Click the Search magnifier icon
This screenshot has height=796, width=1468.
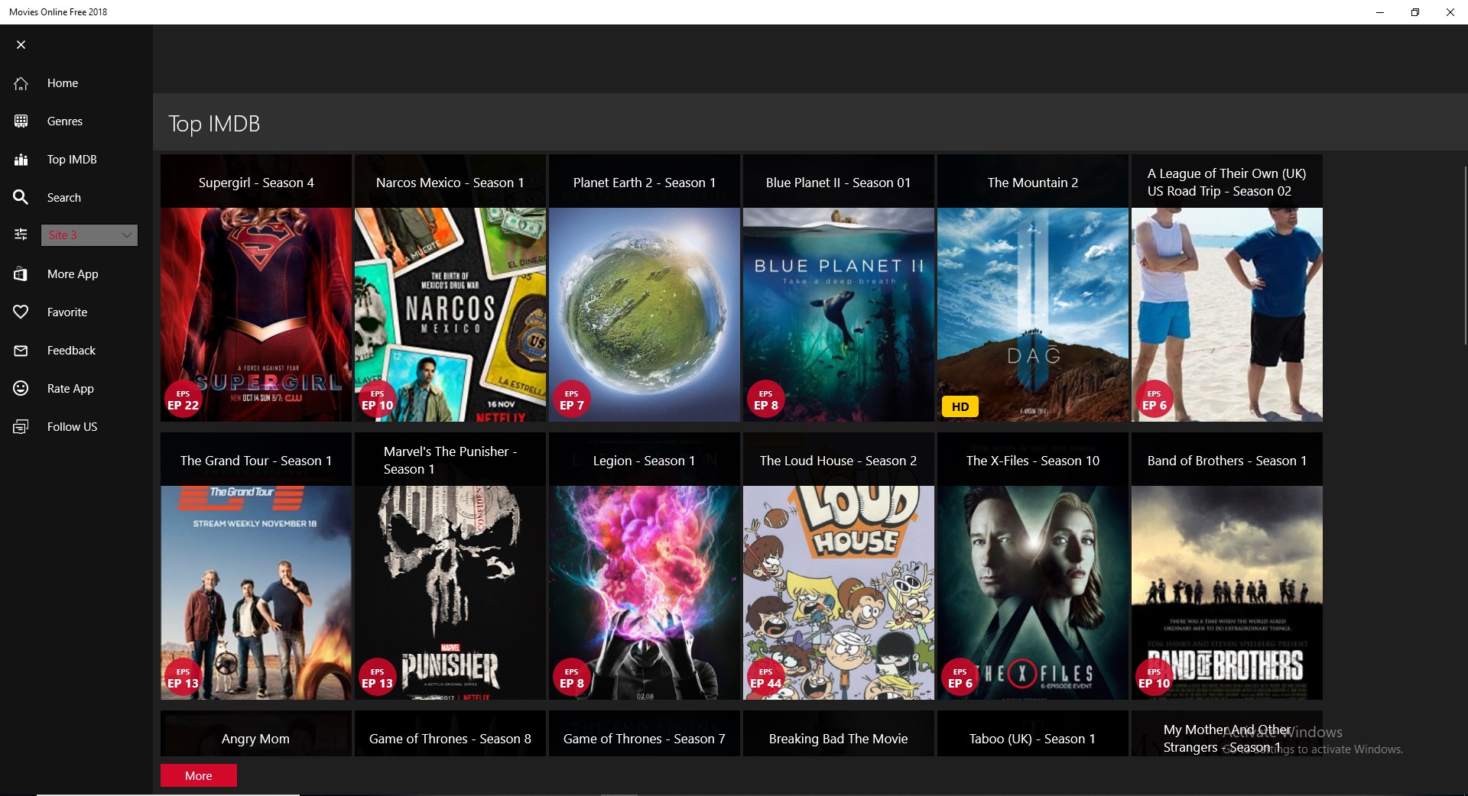click(21, 198)
